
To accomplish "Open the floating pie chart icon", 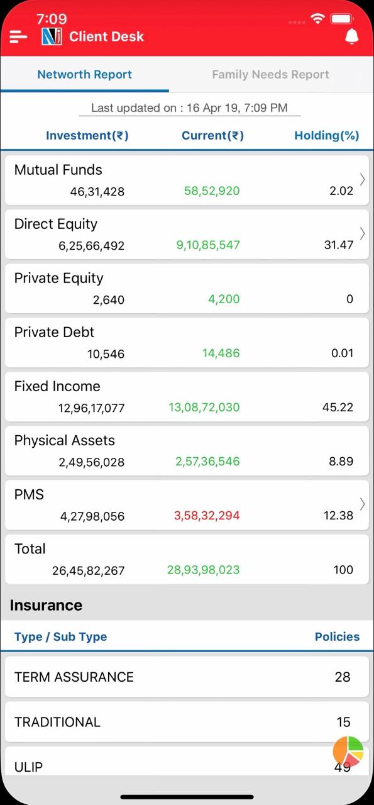I will point(348,751).
